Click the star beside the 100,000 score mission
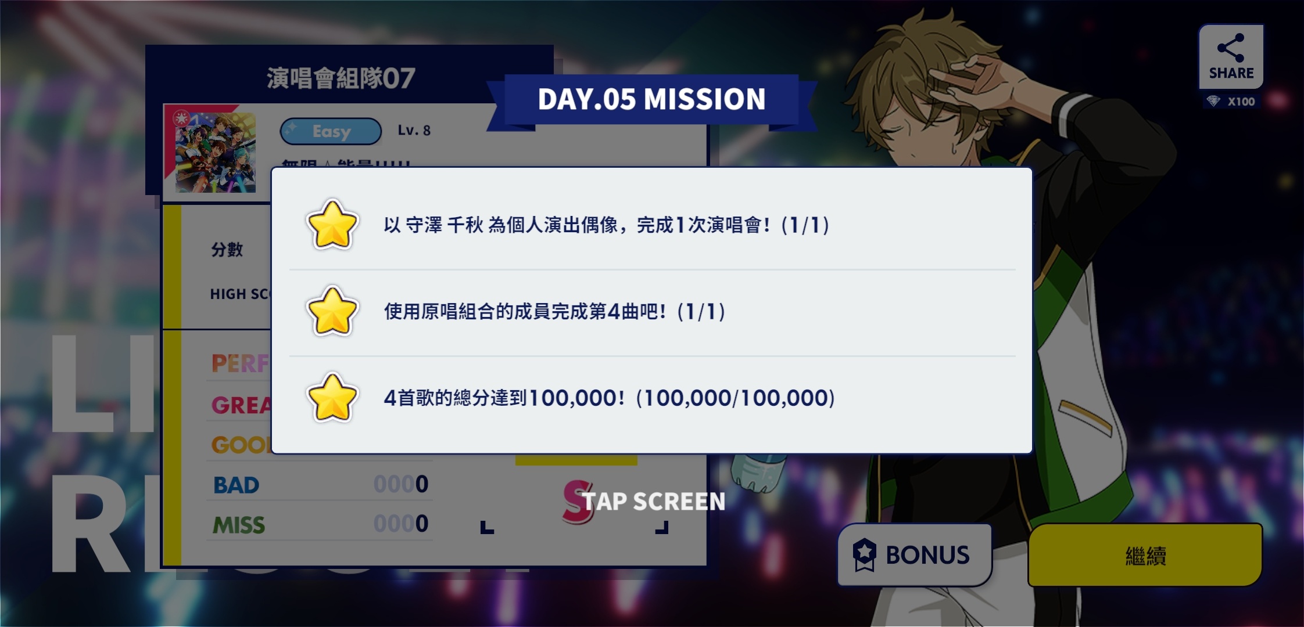This screenshot has height=627, width=1304. coord(332,398)
